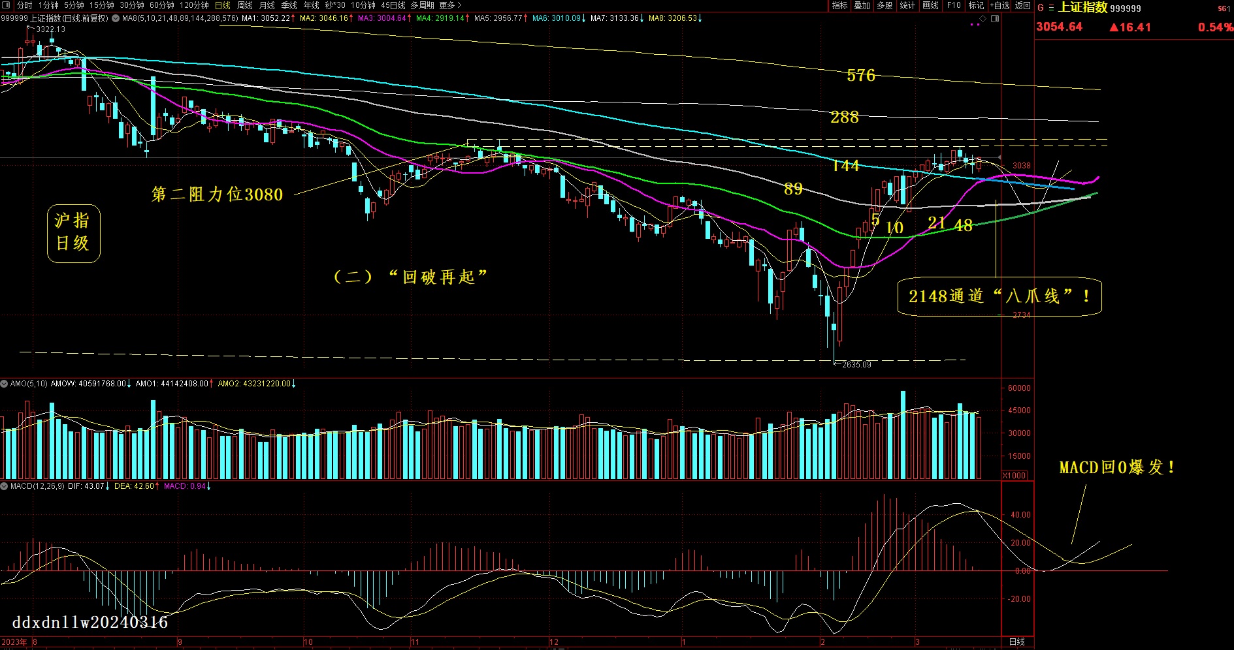Click the 多股 multi-stock button

click(x=885, y=5)
